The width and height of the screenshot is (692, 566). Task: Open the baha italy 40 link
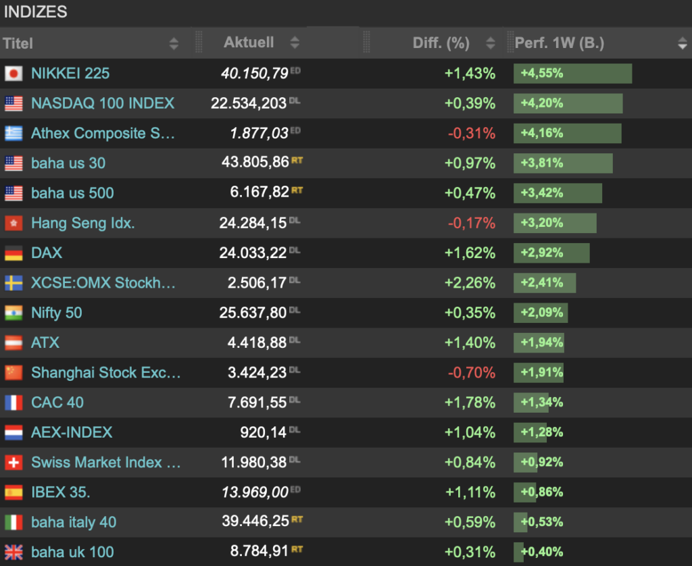pos(74,522)
